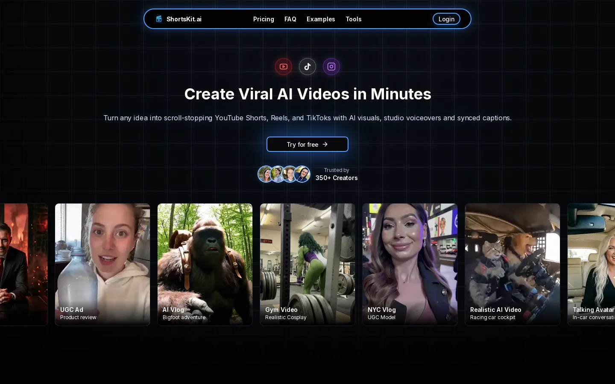This screenshot has height=384, width=615.
Task: Click the "Product review" caption
Action: click(78, 317)
